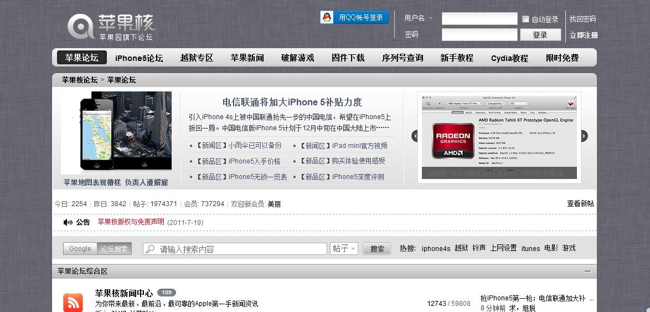Click the 请输入搜索内容 search field

pyautogui.click(x=235, y=249)
